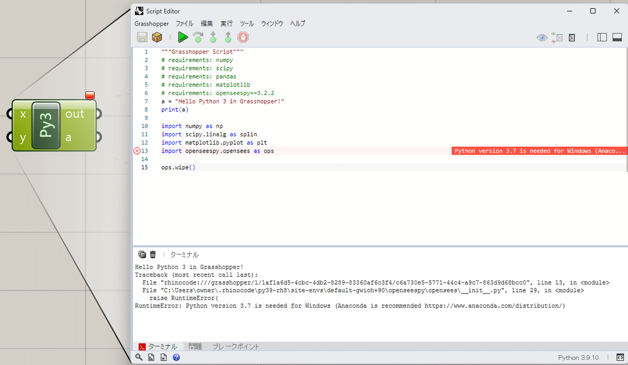Image resolution: width=628 pixels, height=365 pixels.
Task: Stop script execution via the stop icon
Action: point(243,37)
